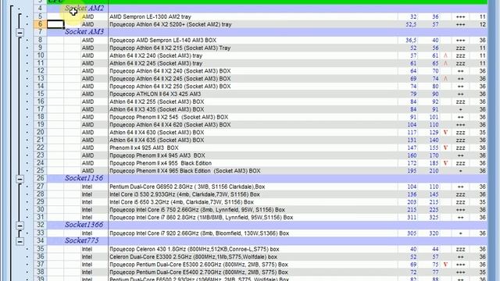Click the red V marker in row 22
Viewport: 500px width, 281px height.
point(445,148)
